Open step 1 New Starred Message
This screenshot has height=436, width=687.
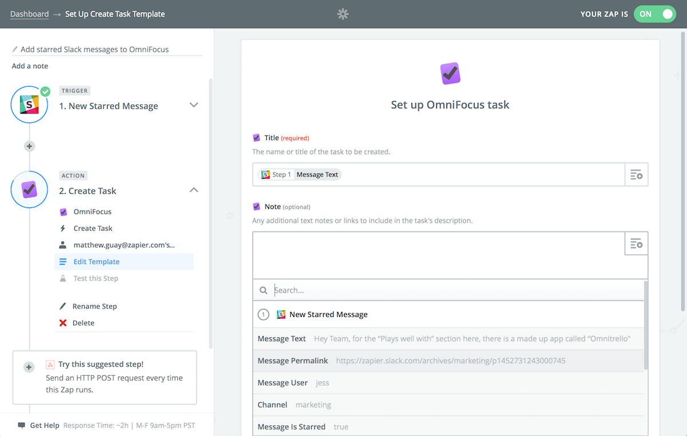[x=109, y=106]
